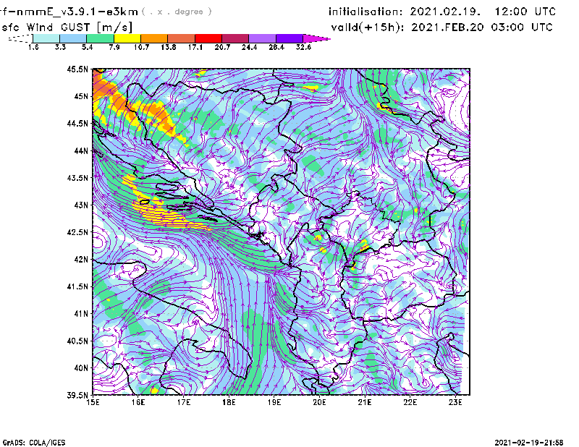Viewport: 579px width, 447px height.
Task: Select the 2021-02-19-21:58 timestamp at bottom right
Action: pyautogui.click(x=531, y=441)
